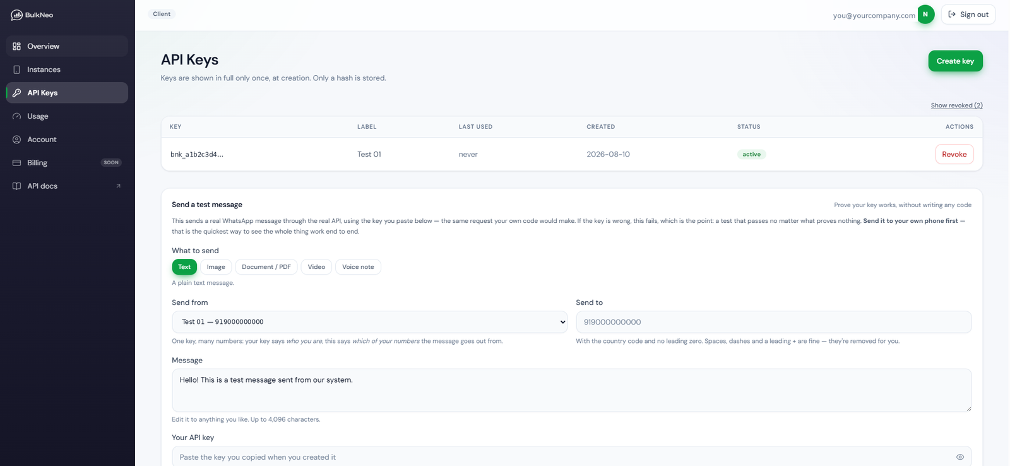The height and width of the screenshot is (466, 1010).
Task: Select the Text message type
Action: tap(184, 267)
